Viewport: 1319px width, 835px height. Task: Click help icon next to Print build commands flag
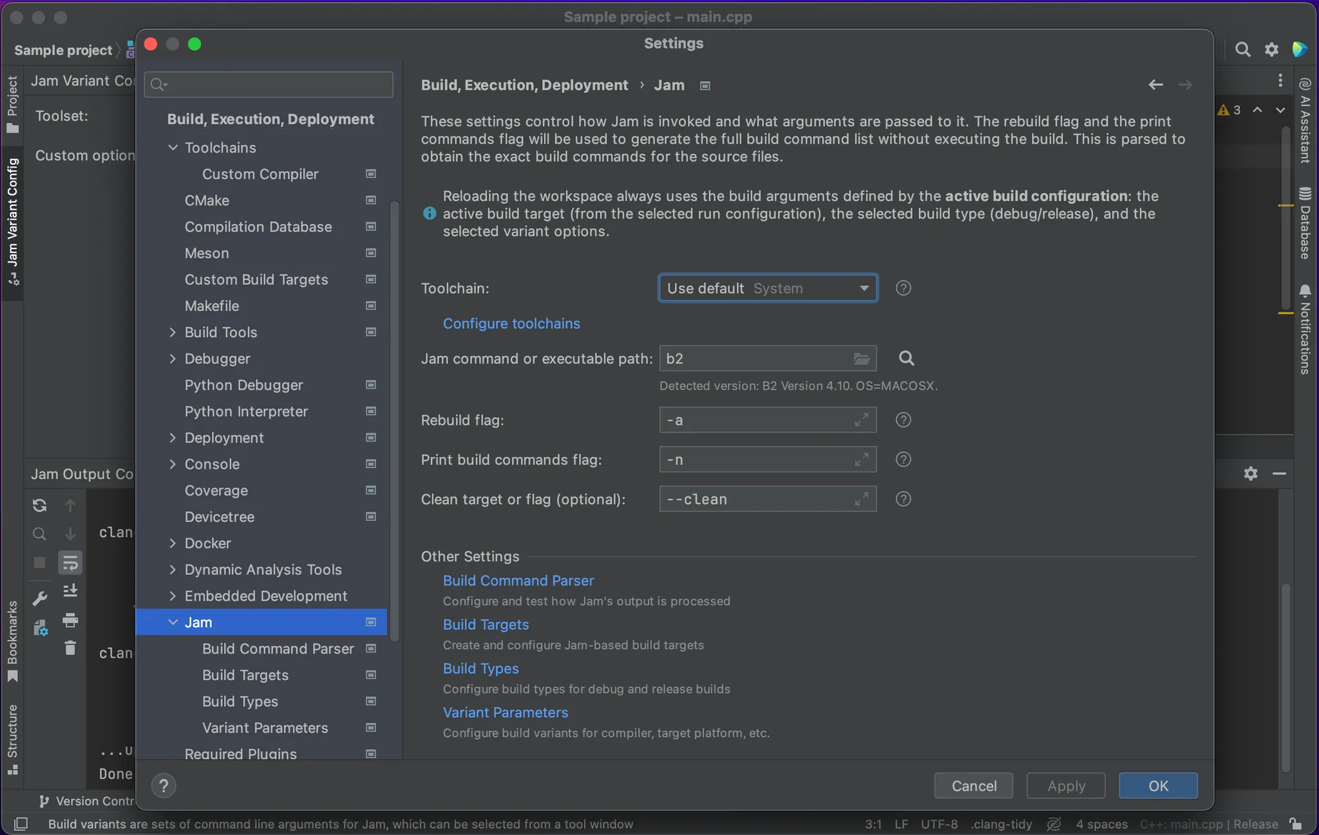pyautogui.click(x=903, y=459)
